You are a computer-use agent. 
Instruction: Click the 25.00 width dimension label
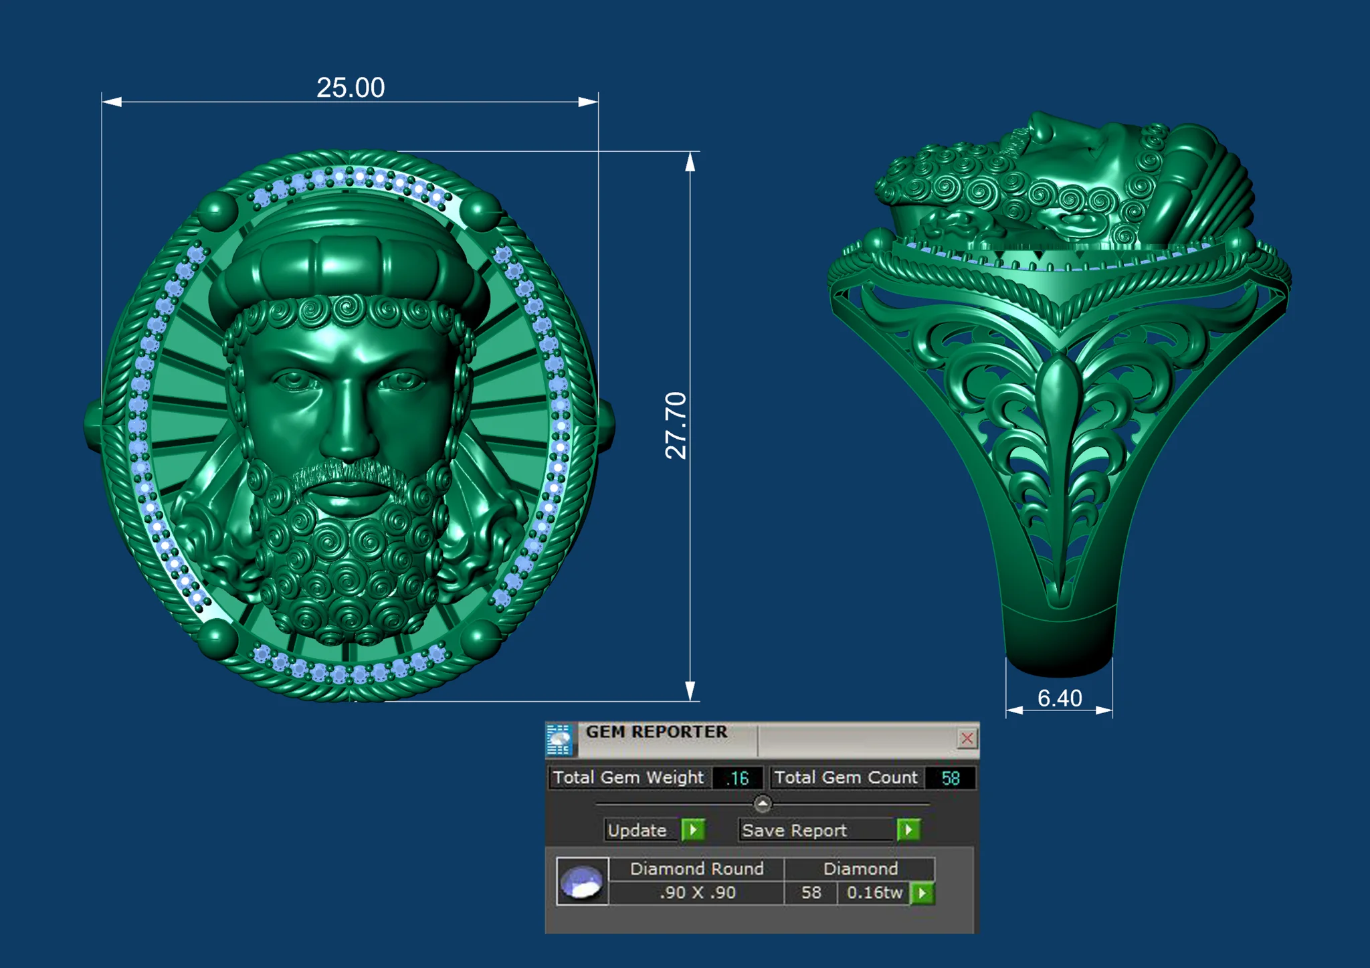pyautogui.click(x=351, y=88)
